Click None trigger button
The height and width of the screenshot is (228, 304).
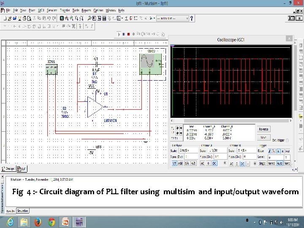coord(287,163)
